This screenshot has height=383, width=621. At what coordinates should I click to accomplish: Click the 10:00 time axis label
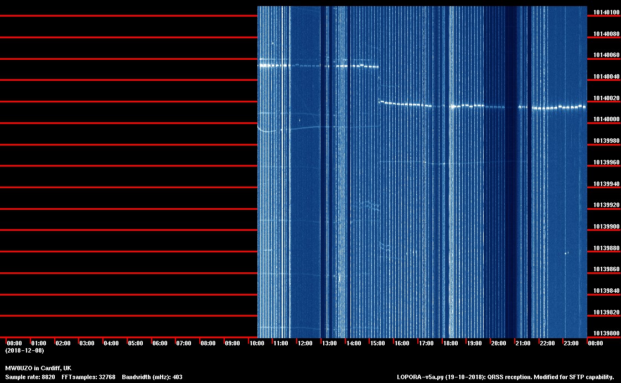(x=256, y=344)
